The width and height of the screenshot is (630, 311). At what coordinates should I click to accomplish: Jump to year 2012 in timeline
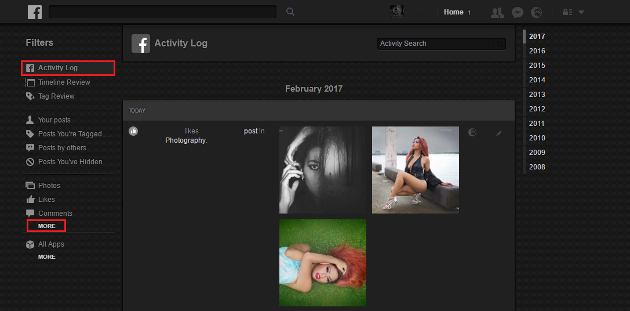537,109
